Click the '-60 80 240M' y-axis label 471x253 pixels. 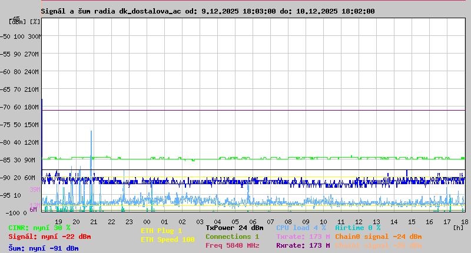click(x=20, y=72)
